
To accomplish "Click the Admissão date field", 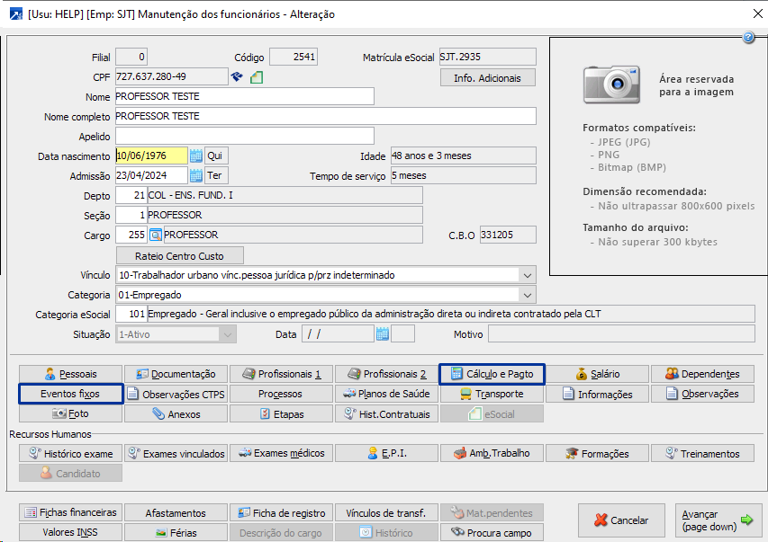I will click(x=151, y=175).
